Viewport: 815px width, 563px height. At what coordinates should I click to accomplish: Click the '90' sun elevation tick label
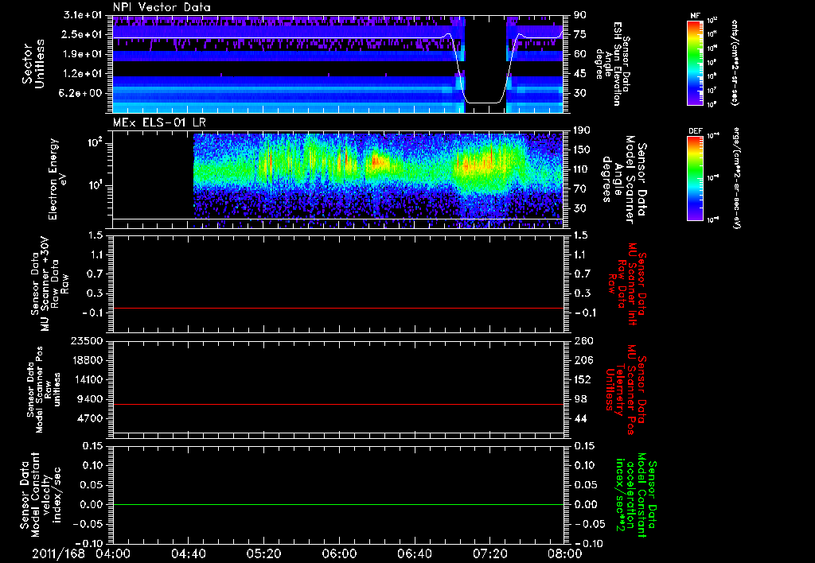pos(580,15)
